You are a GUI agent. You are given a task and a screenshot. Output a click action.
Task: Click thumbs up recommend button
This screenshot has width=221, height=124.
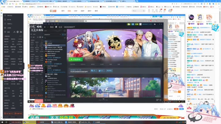pyautogui.click(x=94, y=71)
